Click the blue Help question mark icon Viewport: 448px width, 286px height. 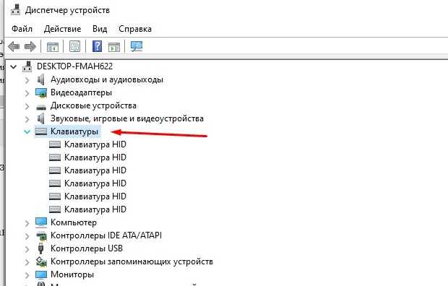[97, 46]
